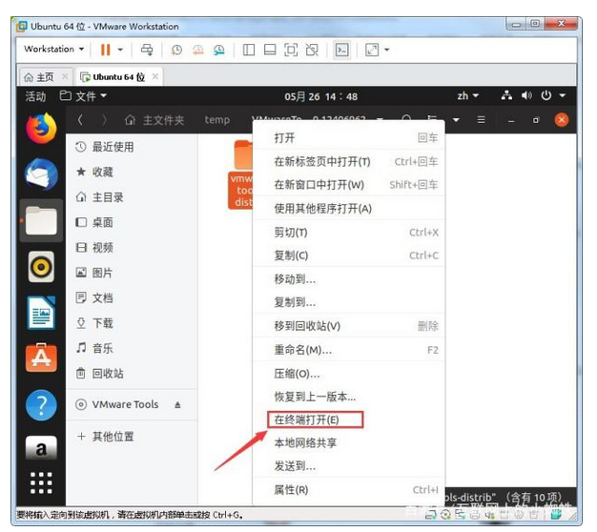597x532 pixels.
Task: Select 压缩(O)... in the context menu
Action: tap(349, 374)
